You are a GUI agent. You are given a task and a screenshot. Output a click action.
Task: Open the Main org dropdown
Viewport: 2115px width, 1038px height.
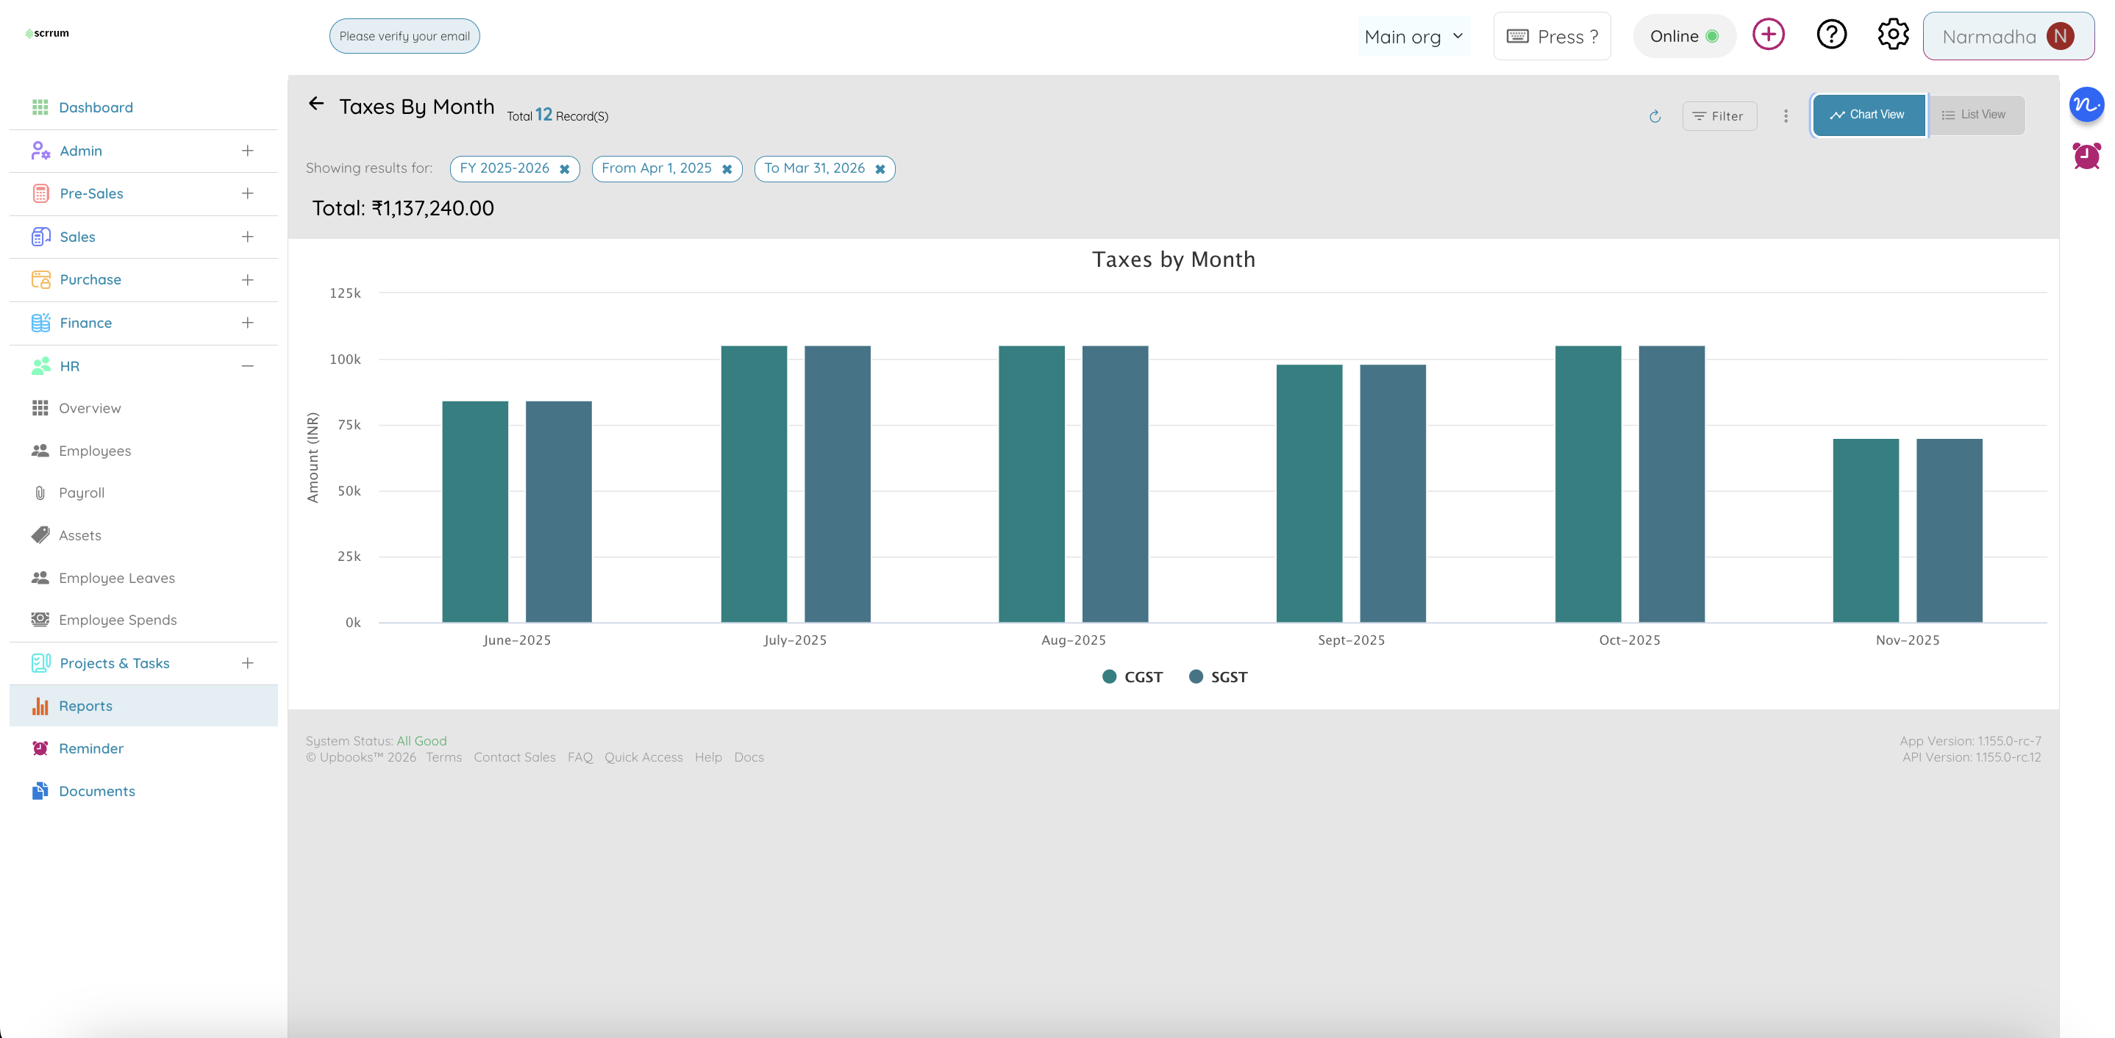point(1414,36)
